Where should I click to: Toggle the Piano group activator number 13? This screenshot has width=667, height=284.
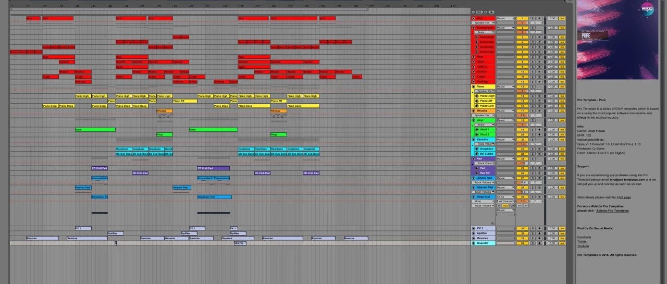point(522,87)
